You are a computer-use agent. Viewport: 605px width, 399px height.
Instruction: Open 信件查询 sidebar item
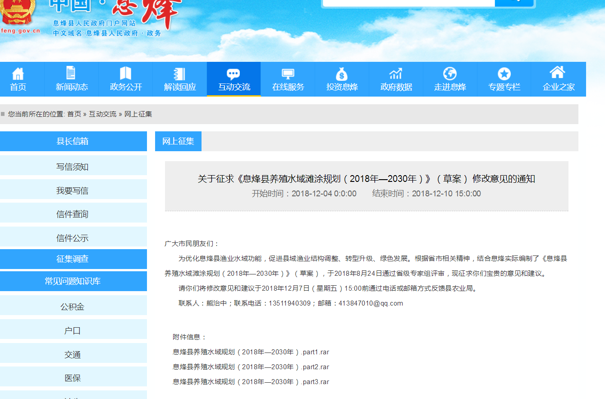click(73, 214)
